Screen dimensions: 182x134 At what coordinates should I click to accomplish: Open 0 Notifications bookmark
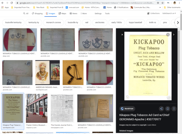tap(121, 8)
